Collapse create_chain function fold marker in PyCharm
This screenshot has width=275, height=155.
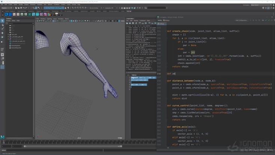click(166, 31)
